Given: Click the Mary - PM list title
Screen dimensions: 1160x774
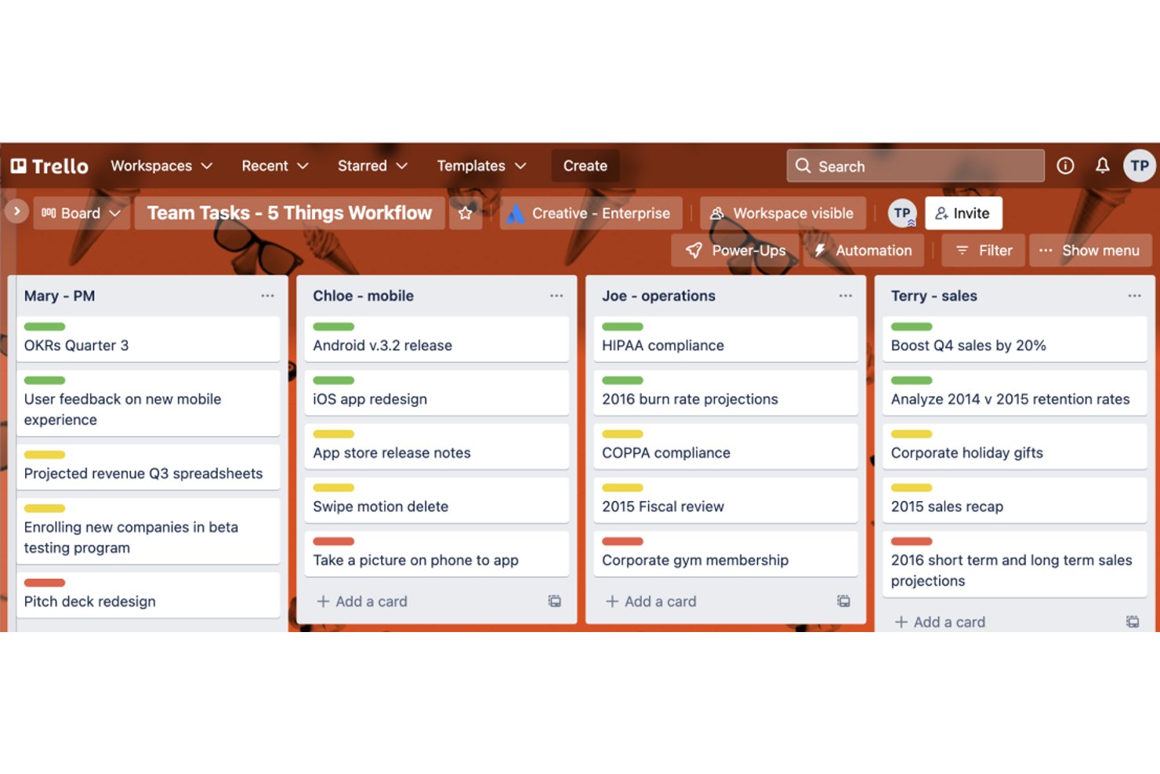Looking at the screenshot, I should (x=60, y=296).
